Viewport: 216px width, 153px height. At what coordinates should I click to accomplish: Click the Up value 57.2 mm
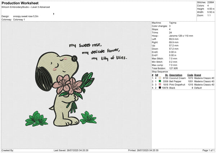[x=174, y=45]
